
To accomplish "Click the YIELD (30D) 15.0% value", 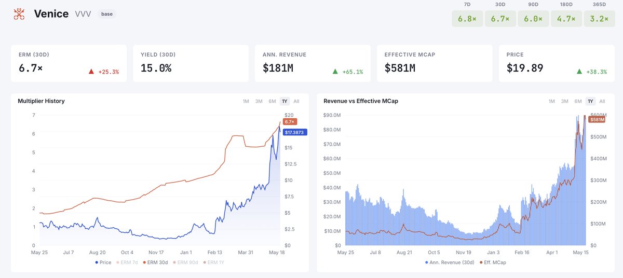I will tap(156, 68).
